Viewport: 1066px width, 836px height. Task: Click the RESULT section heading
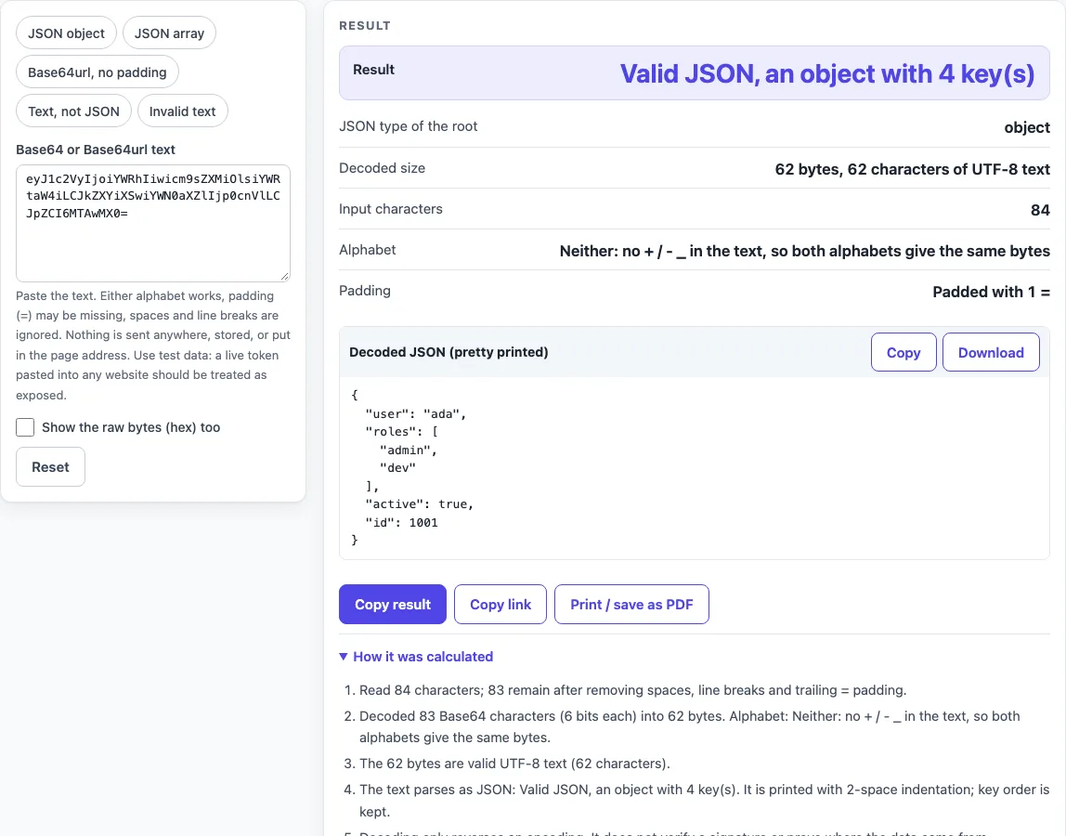365,26
